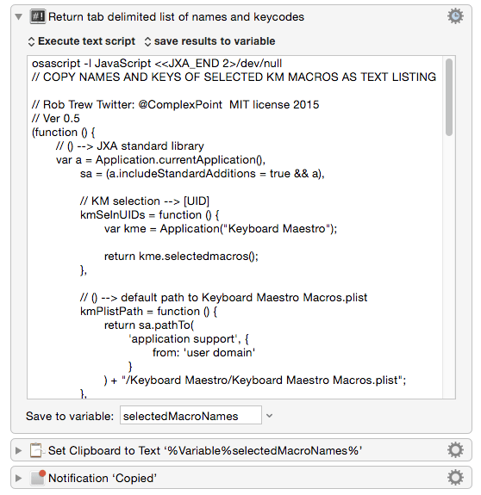The image size is (481, 495).
Task: Click the 'var a = Application.currentApplication()' line
Action: [x=160, y=160]
